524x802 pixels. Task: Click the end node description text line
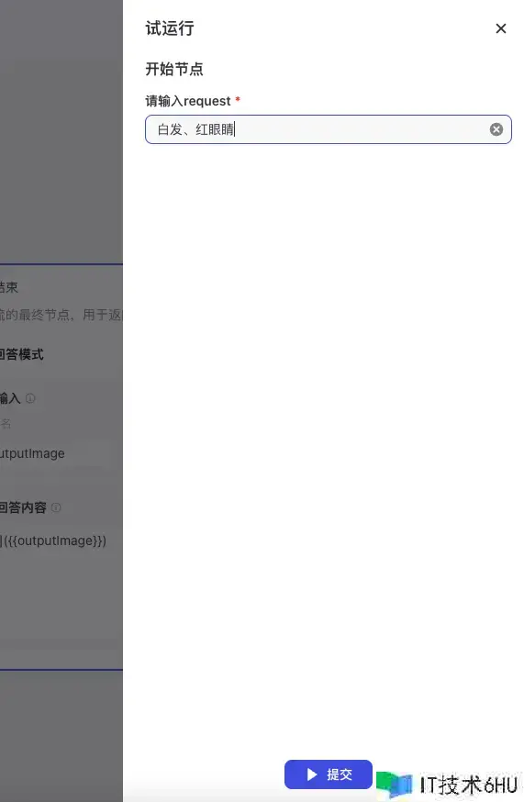tap(61, 315)
